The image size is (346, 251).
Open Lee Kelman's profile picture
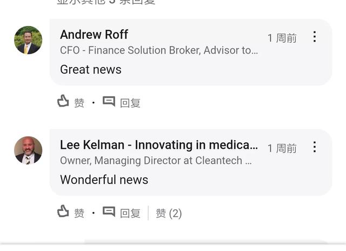tap(28, 150)
